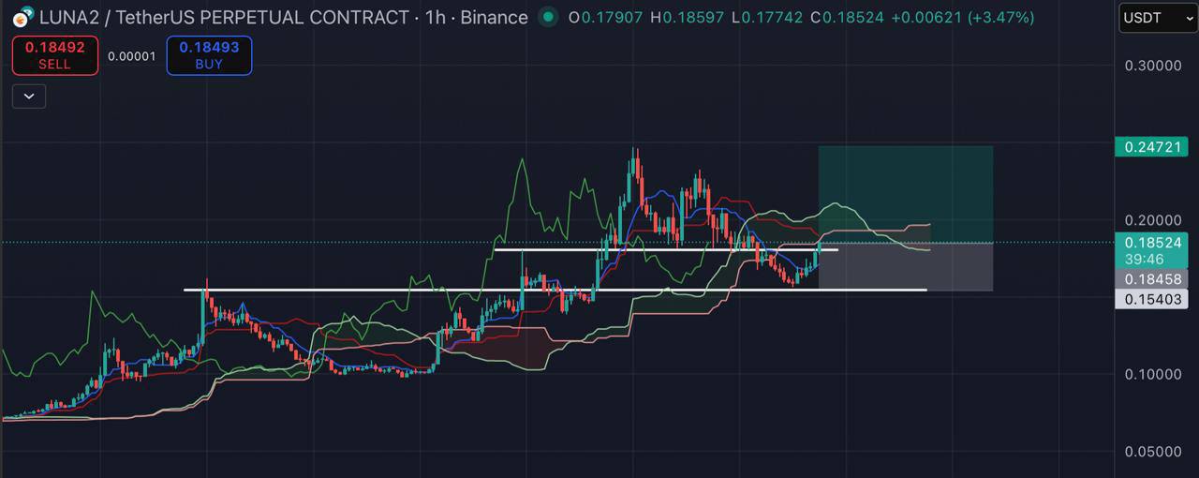Select the green profit zone of long position
1199x478 pixels.
click(905, 192)
